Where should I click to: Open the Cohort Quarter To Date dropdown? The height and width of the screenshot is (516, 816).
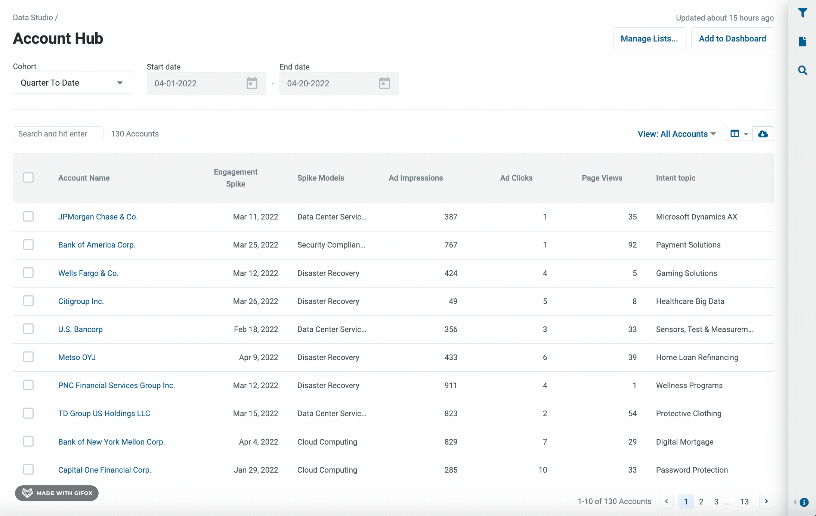pos(72,83)
